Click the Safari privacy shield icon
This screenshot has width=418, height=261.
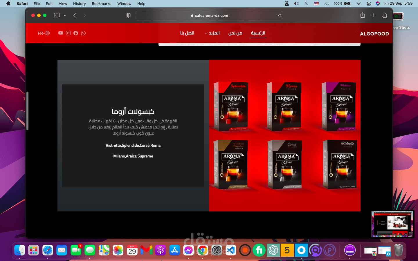[x=129, y=15]
